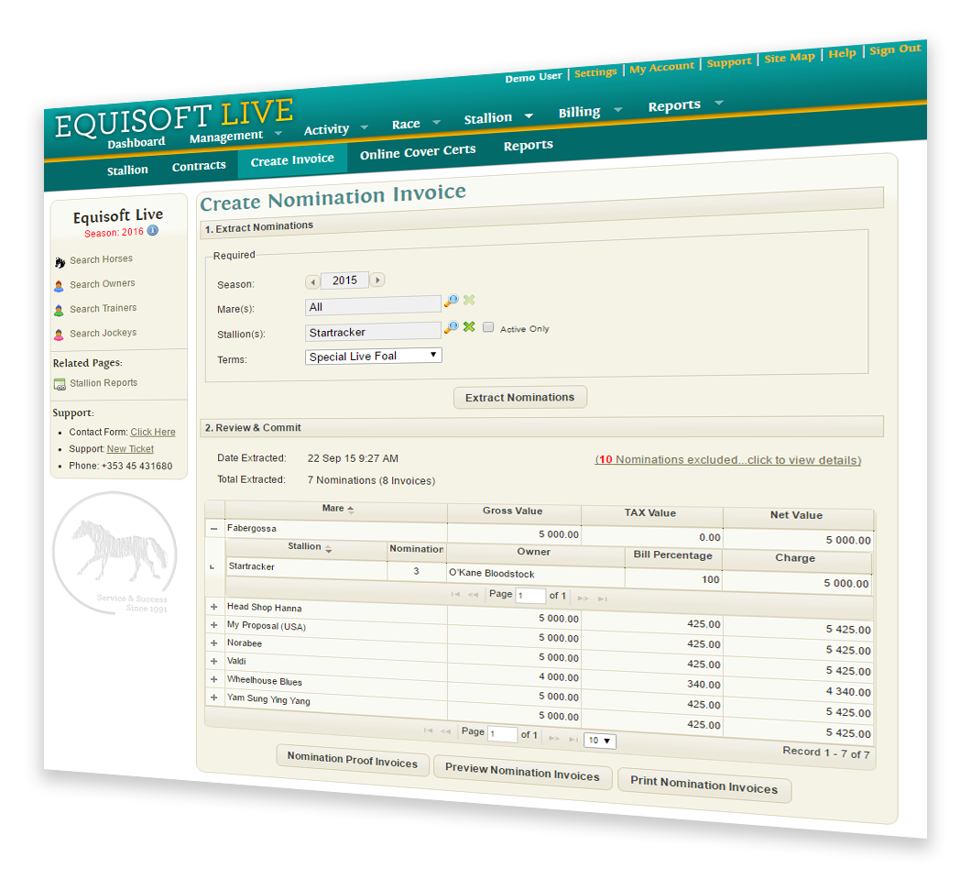Increase season year with right arrow
Image resolution: width=971 pixels, height=879 pixels.
[377, 280]
